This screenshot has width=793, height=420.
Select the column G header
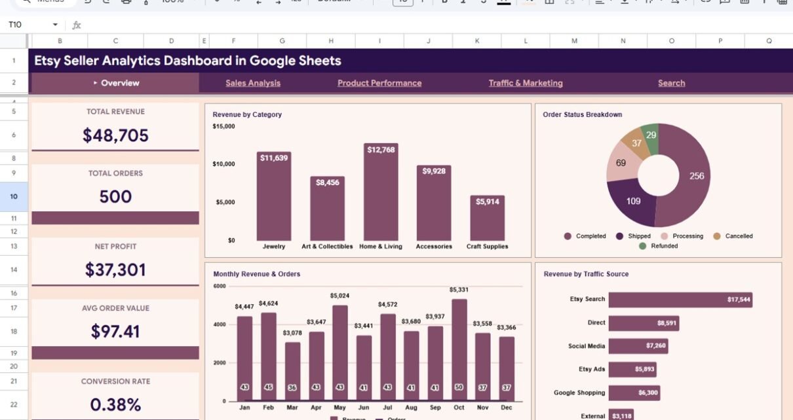(282, 41)
